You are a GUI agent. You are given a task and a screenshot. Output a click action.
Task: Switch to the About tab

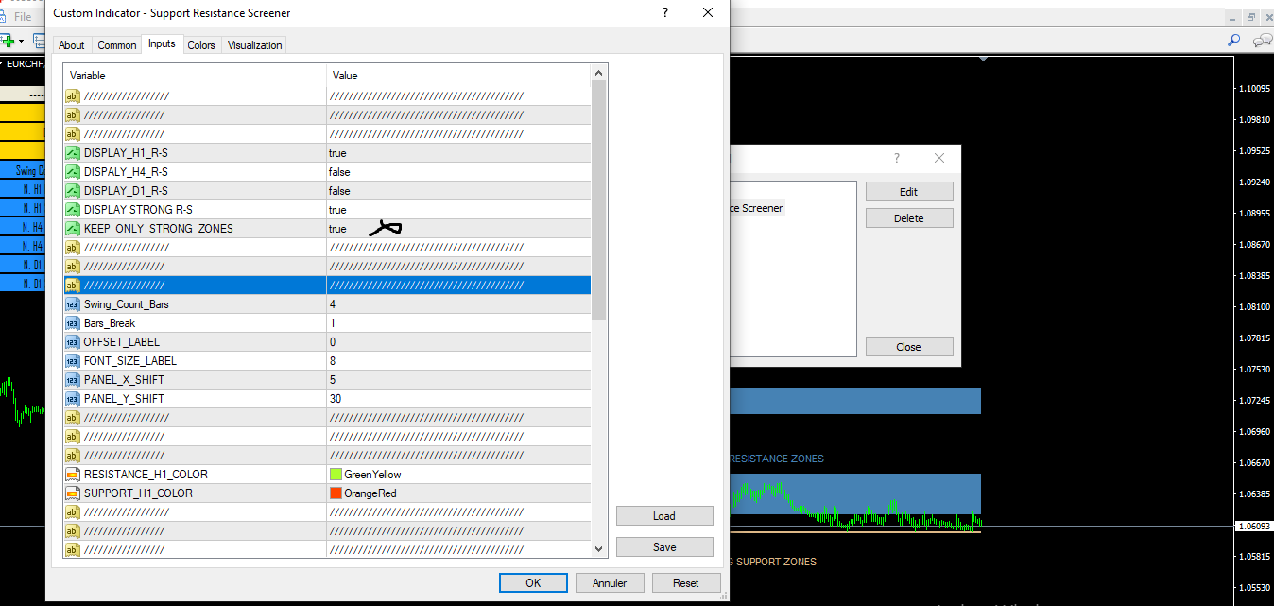click(x=72, y=45)
